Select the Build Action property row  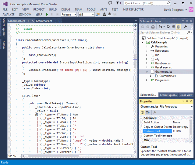point(166,122)
